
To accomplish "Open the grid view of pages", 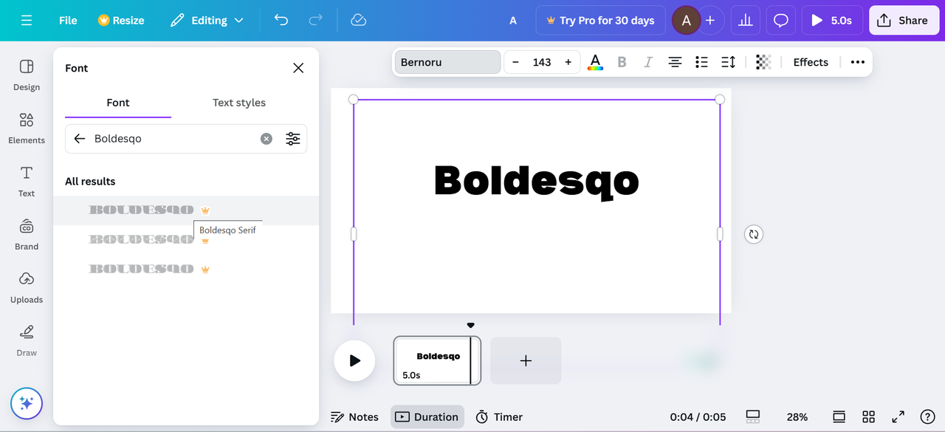I will [x=868, y=417].
